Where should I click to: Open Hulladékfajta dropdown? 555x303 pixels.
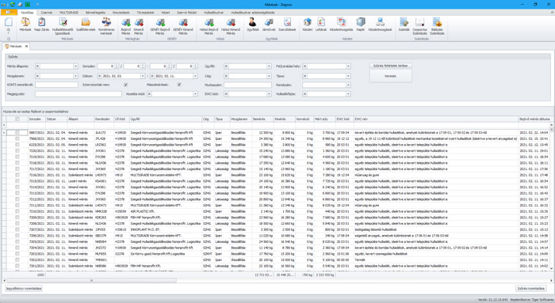coord(348,94)
